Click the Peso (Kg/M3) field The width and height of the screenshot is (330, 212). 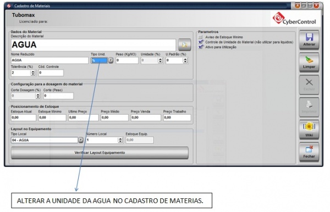coord(127,60)
